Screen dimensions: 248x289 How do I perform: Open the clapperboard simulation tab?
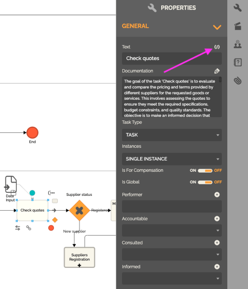(x=238, y=26)
